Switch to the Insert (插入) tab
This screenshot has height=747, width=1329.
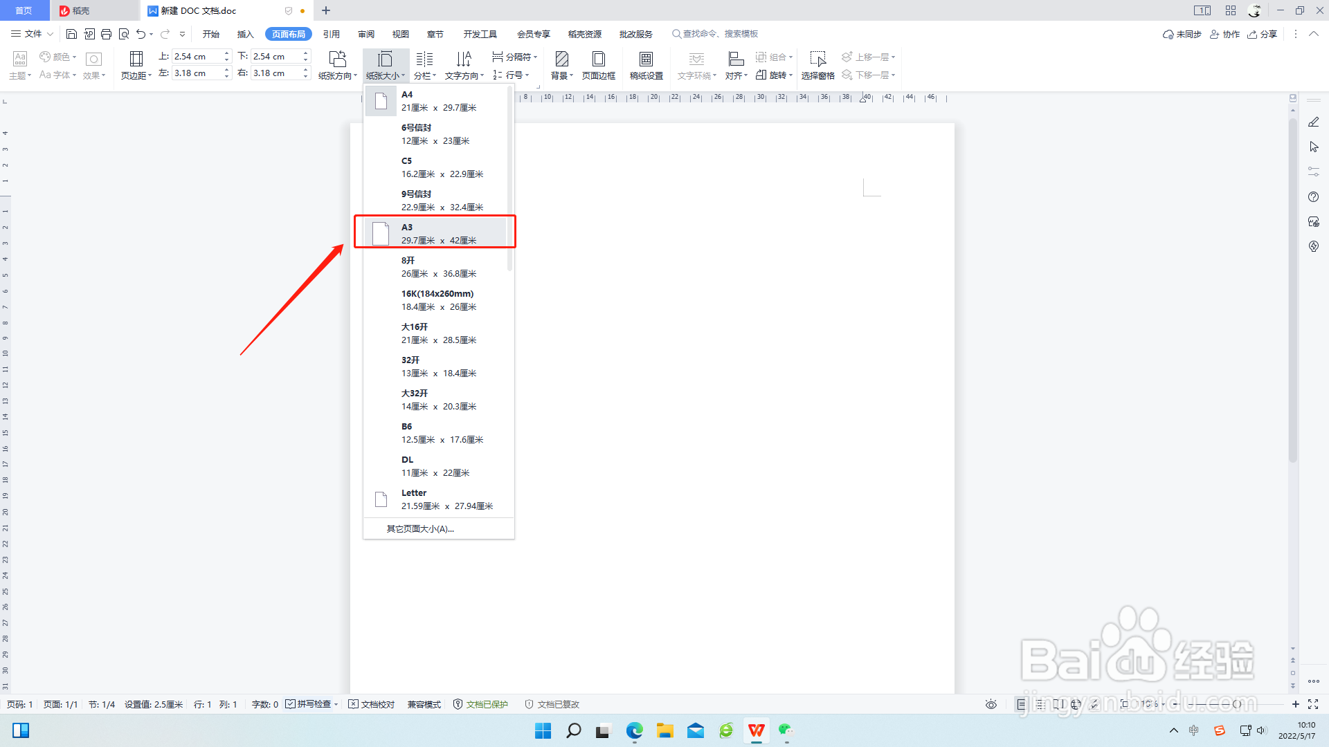(x=245, y=34)
